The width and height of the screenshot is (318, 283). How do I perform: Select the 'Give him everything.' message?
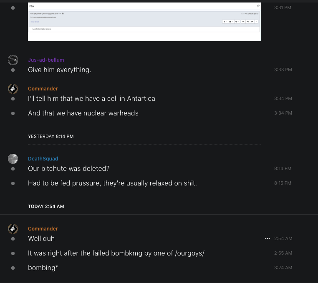59,70
